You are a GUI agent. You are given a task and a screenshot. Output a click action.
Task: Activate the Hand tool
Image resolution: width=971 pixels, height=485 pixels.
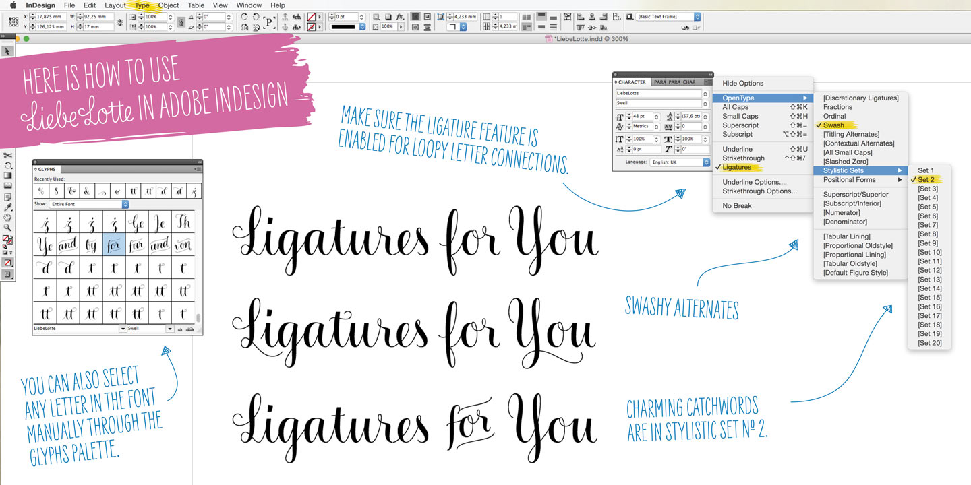(x=8, y=218)
